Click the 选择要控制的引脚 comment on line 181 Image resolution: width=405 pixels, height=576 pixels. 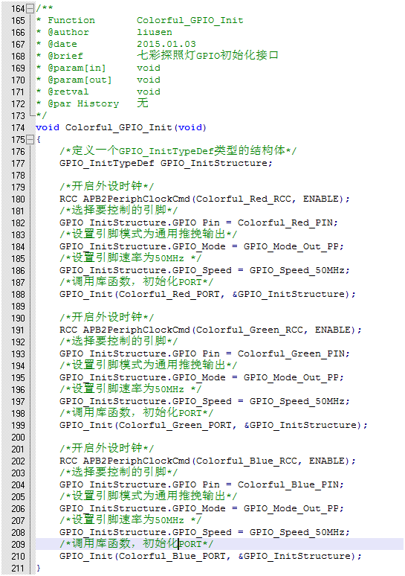[118, 210]
